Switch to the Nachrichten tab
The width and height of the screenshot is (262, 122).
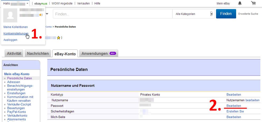coord(38,53)
